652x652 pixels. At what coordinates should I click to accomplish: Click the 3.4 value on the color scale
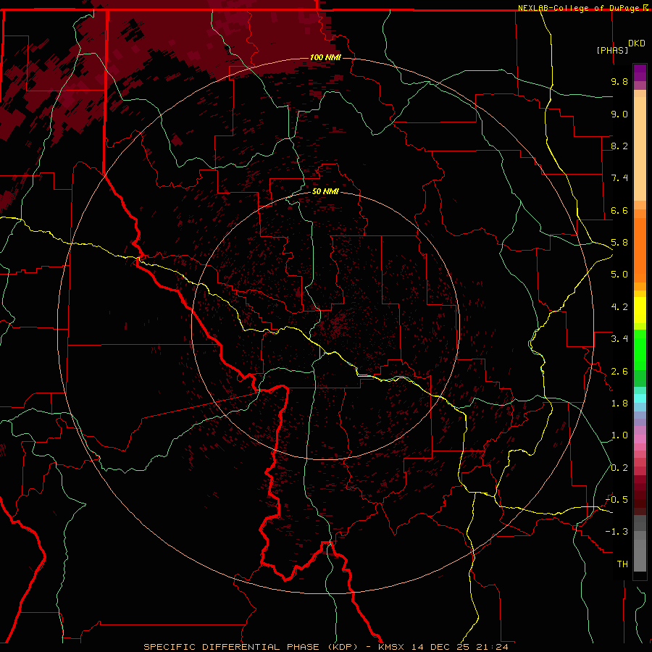click(619, 339)
